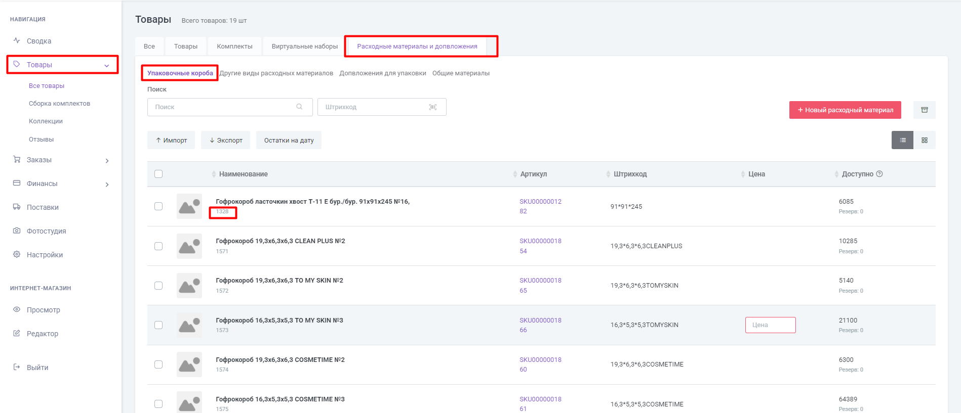Viewport: 961px width, 413px height.
Task: Switch to list view layout
Action: pos(902,140)
